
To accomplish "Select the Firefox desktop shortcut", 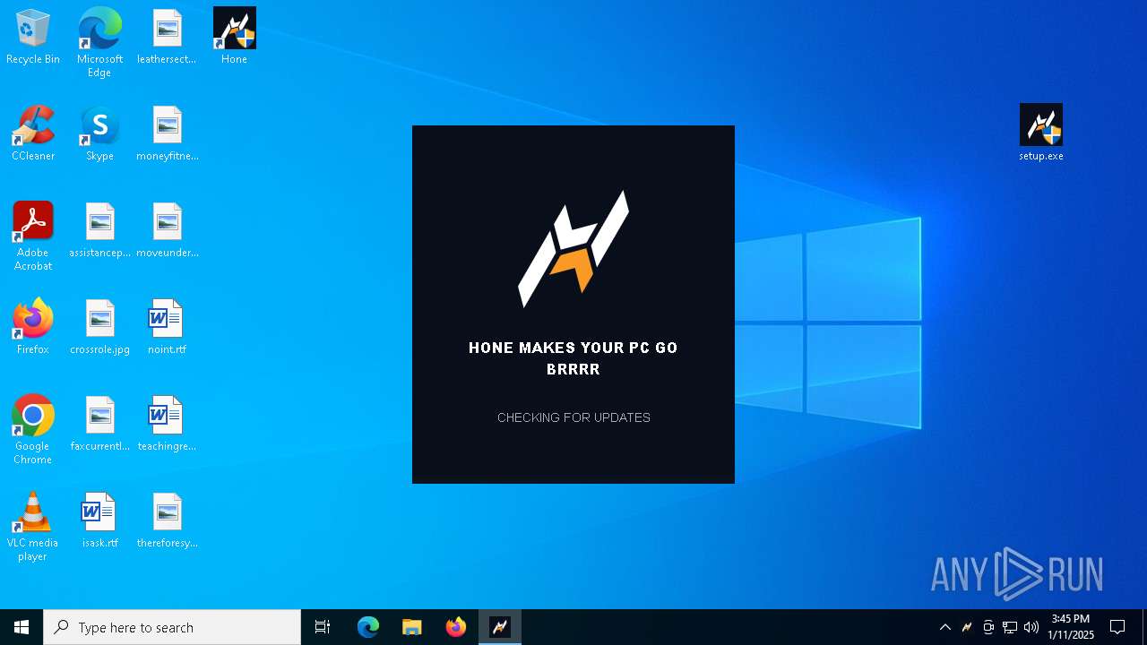I will [33, 328].
